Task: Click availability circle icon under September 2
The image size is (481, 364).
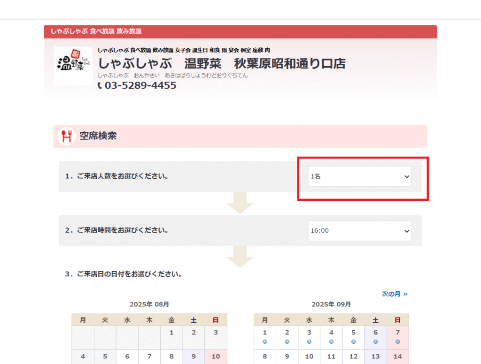Action: (287, 341)
